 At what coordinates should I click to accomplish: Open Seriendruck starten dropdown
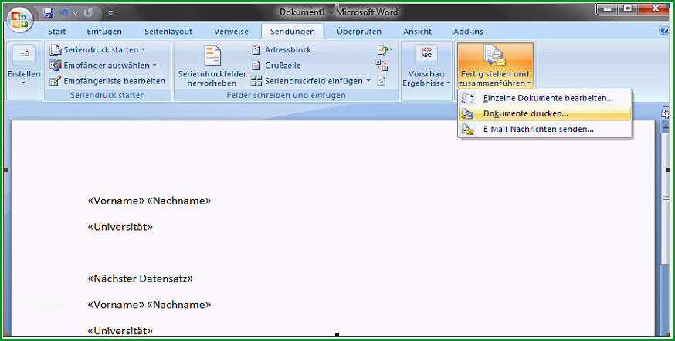point(98,50)
